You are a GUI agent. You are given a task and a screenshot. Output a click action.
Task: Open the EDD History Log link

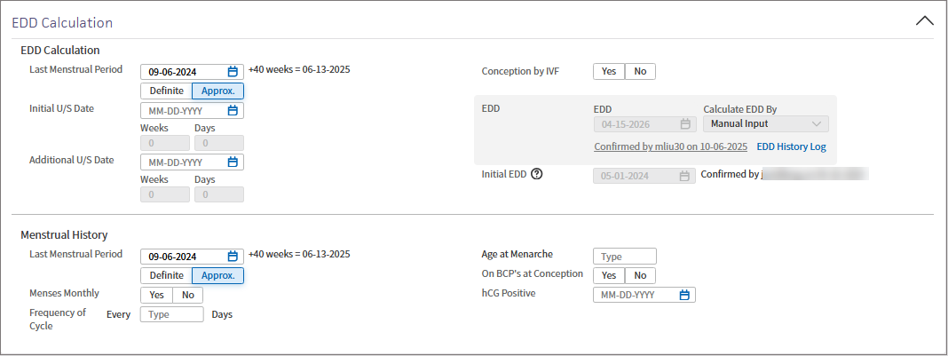(791, 146)
